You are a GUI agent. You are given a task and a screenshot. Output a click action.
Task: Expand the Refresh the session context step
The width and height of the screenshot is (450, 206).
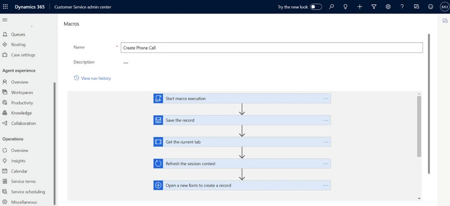pyautogui.click(x=242, y=164)
